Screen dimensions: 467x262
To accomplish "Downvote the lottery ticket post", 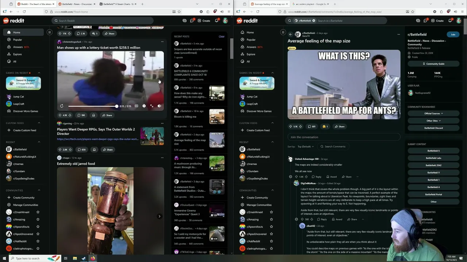I will pyautogui.click(x=70, y=115).
